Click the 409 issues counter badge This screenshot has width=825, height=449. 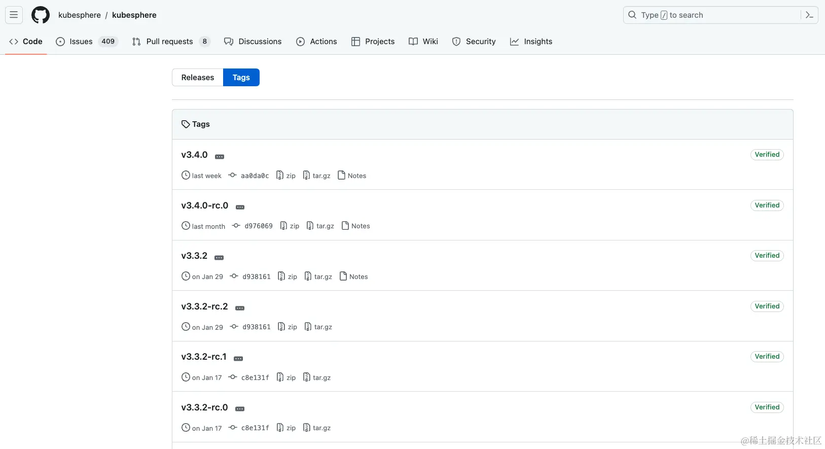108,42
